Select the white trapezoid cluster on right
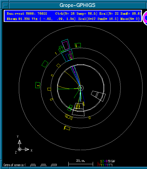 click(98, 96)
